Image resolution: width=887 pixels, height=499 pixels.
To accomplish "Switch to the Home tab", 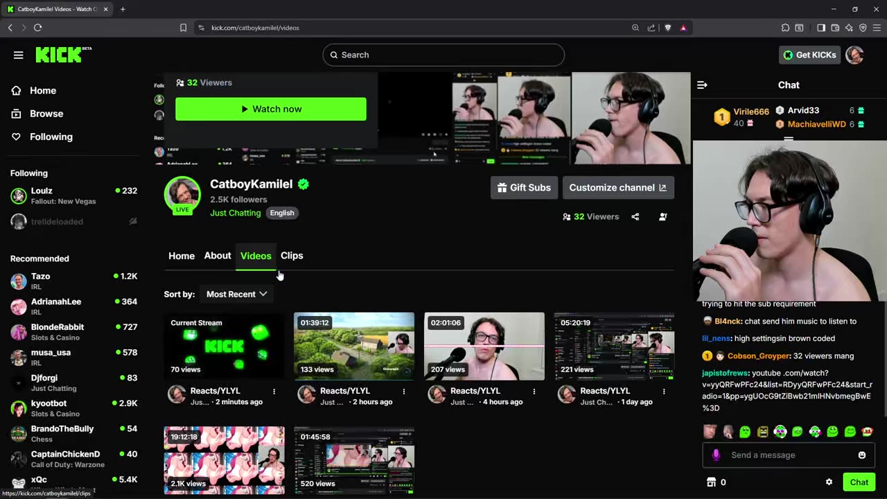I will pos(182,256).
